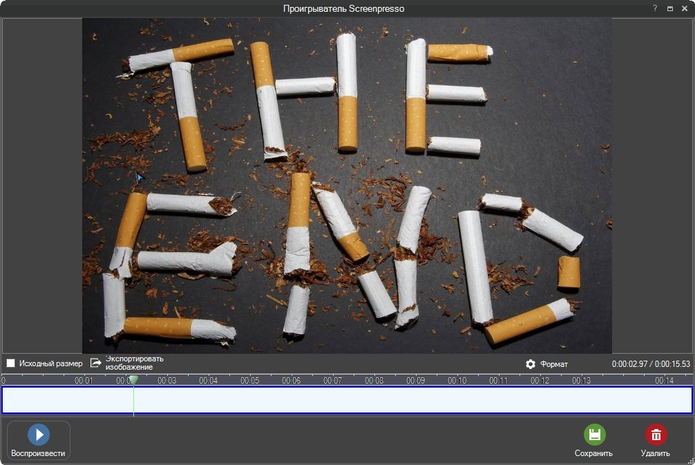695x465 pixels.
Task: Click the green playhead marker on the timeline
Action: [x=133, y=380]
